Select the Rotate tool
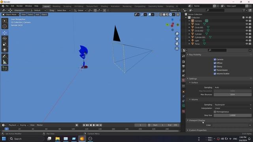The image size is (253, 142). pos(5,38)
